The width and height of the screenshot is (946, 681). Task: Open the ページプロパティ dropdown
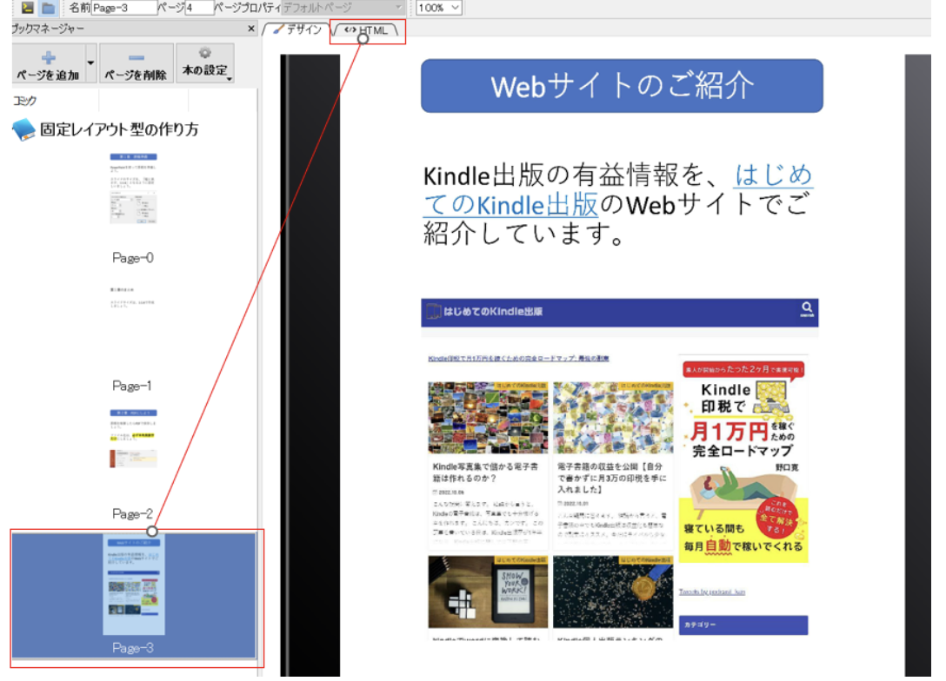[x=343, y=8]
